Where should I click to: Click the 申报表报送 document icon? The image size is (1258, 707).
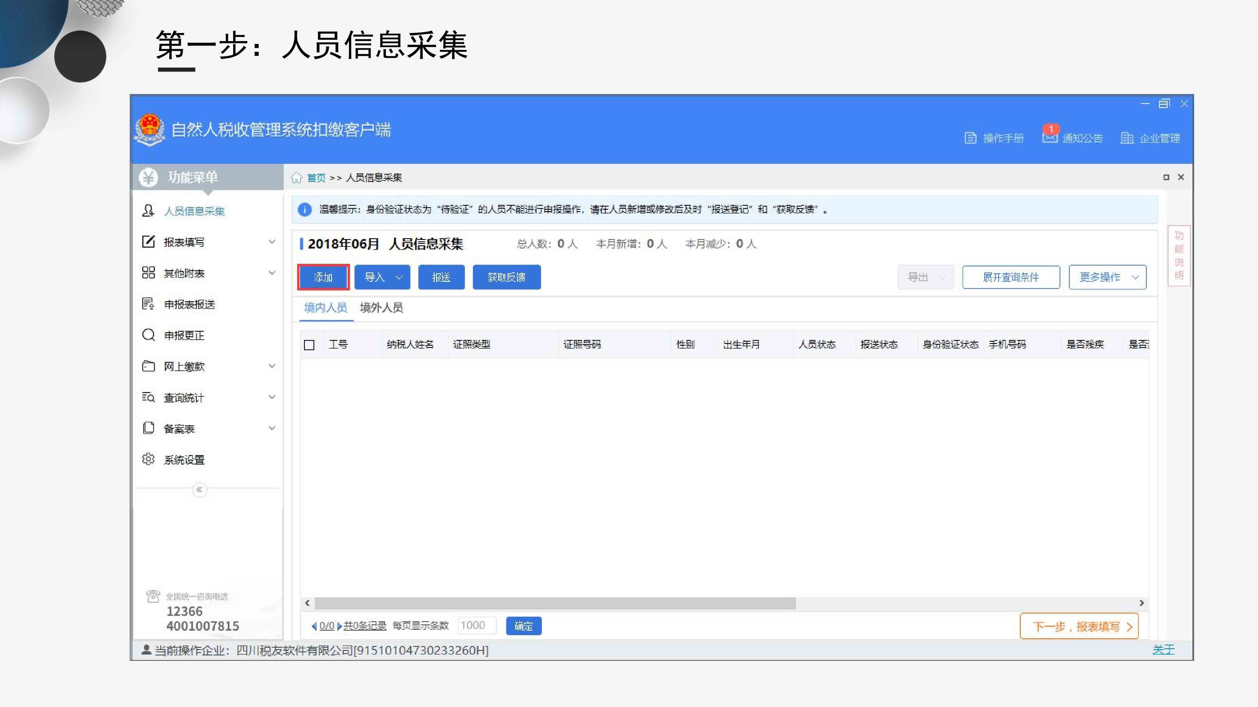point(148,303)
